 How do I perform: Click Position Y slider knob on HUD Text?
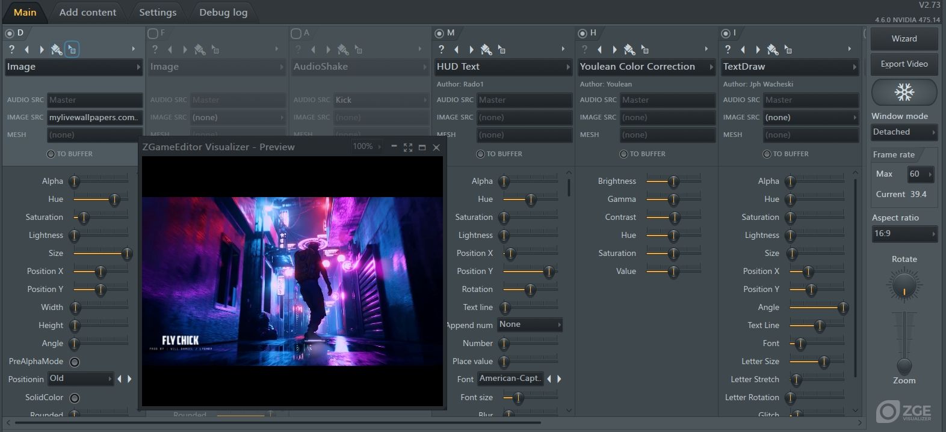tap(549, 272)
